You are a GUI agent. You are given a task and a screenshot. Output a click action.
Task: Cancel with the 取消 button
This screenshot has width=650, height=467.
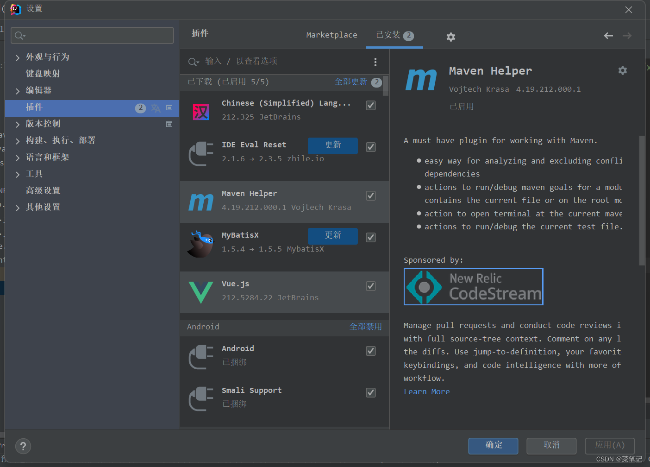tap(551, 446)
